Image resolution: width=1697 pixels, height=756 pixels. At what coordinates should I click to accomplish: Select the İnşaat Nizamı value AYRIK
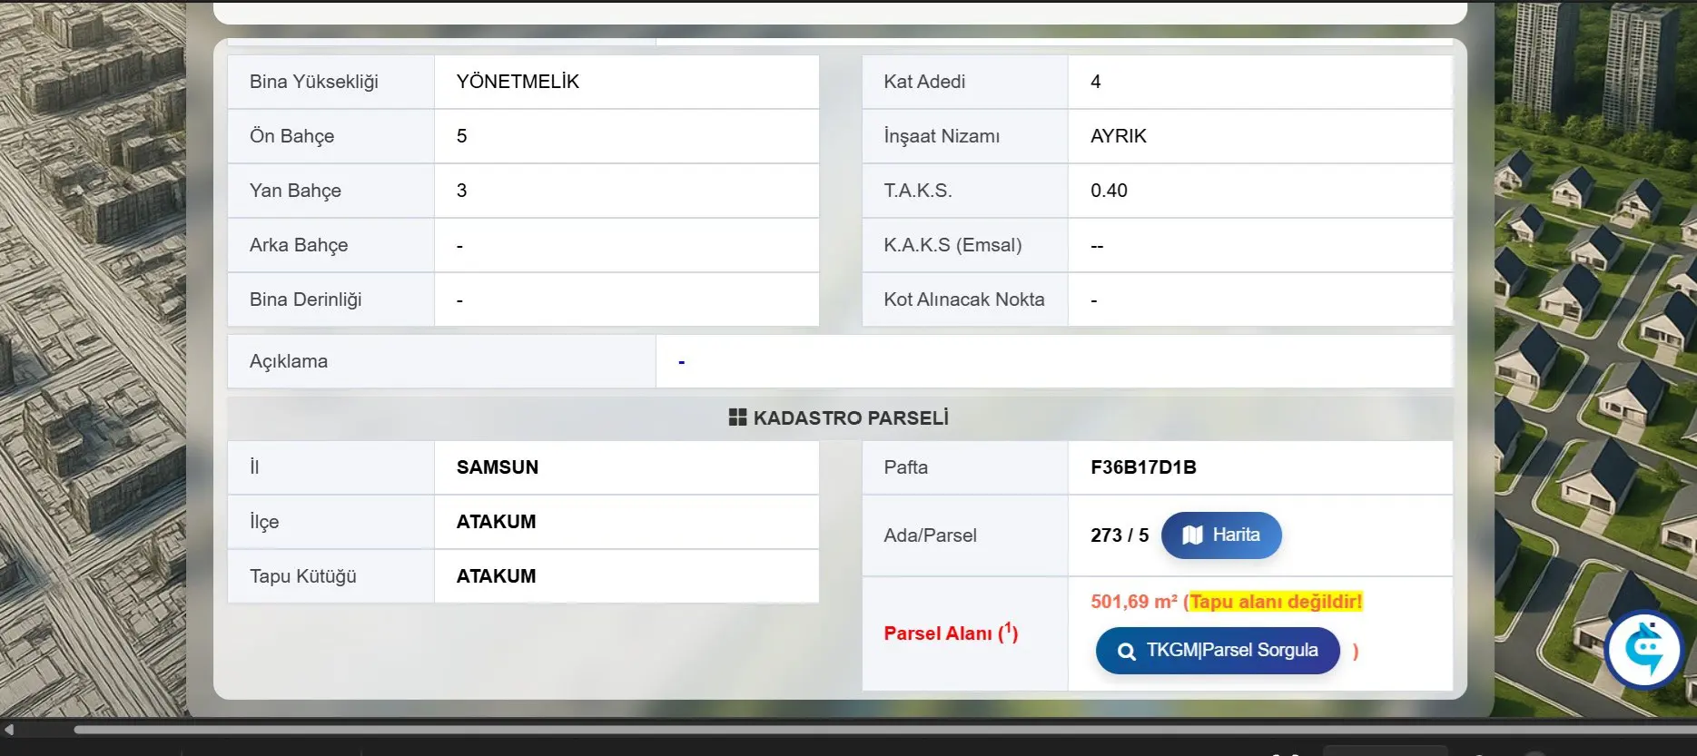coord(1119,136)
